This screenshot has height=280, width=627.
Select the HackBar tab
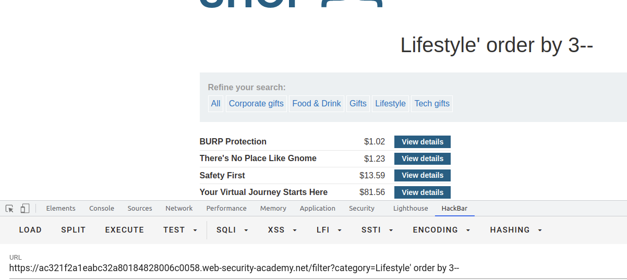coord(454,208)
